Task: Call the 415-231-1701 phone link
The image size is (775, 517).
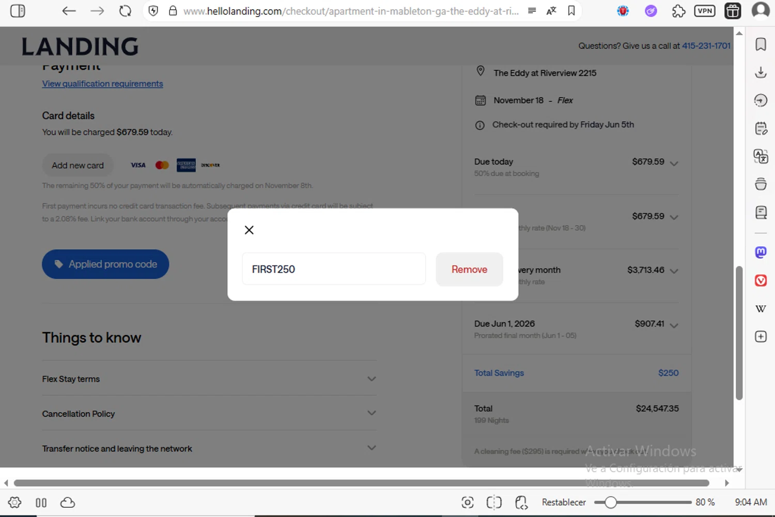Action: 706,45
